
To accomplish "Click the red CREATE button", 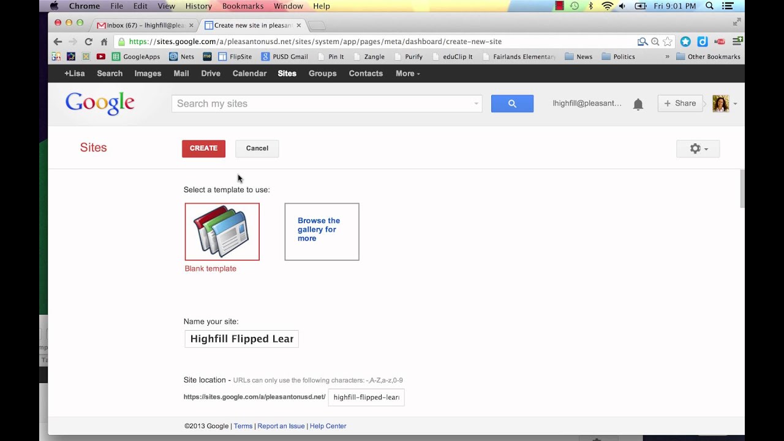I will (203, 148).
